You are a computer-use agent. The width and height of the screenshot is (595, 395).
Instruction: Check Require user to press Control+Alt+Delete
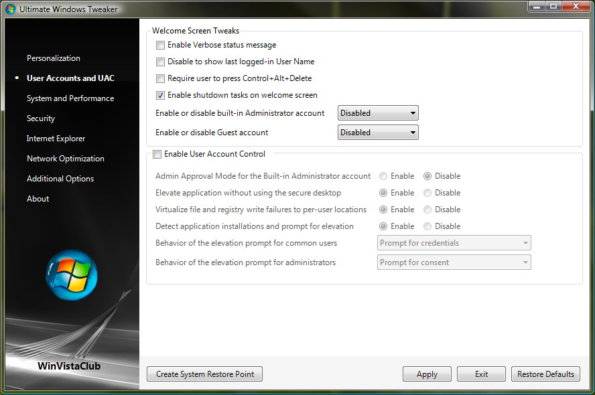coord(160,78)
